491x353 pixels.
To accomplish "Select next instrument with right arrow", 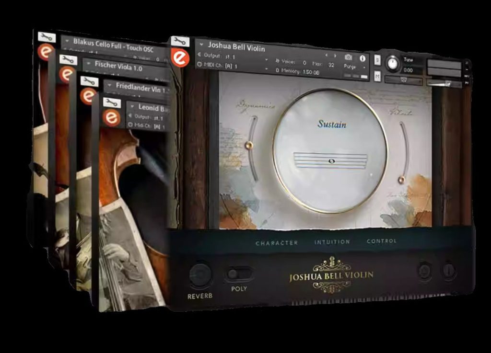I will [x=334, y=55].
